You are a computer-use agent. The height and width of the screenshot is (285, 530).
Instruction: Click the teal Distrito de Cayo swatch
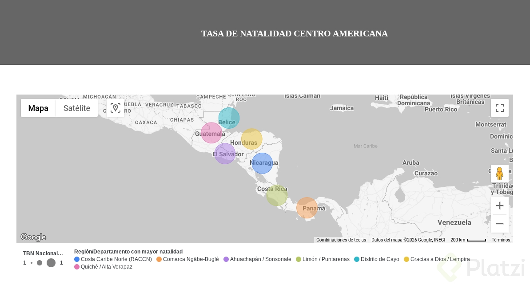[357, 259]
